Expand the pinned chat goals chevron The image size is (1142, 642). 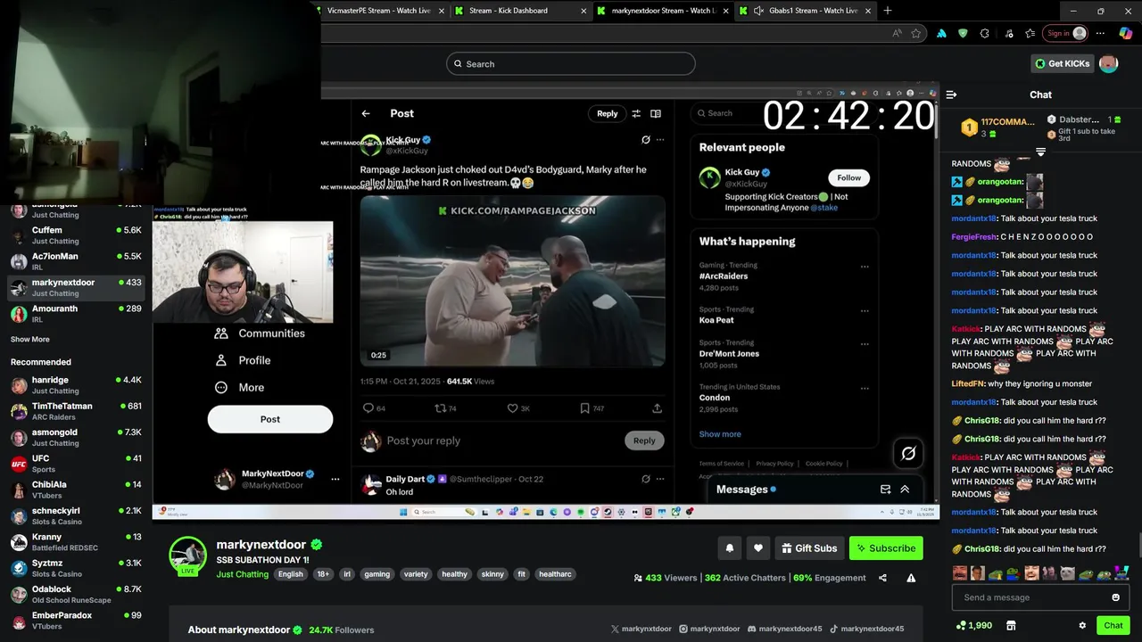1040,152
